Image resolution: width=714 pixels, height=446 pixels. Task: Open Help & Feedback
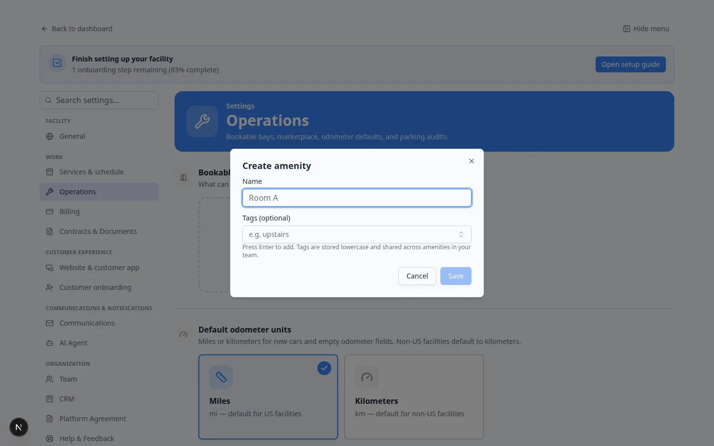click(x=99, y=439)
